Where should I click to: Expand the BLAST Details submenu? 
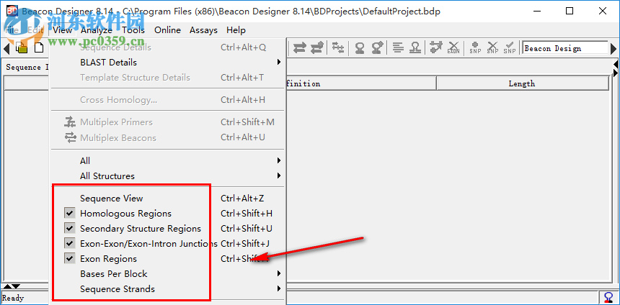coord(168,63)
